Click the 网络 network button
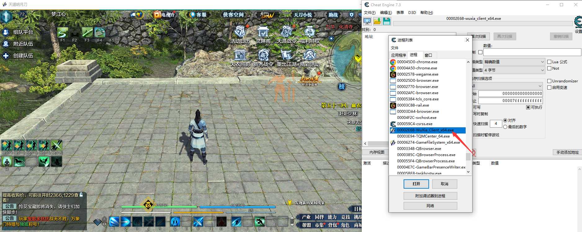 (x=430, y=206)
